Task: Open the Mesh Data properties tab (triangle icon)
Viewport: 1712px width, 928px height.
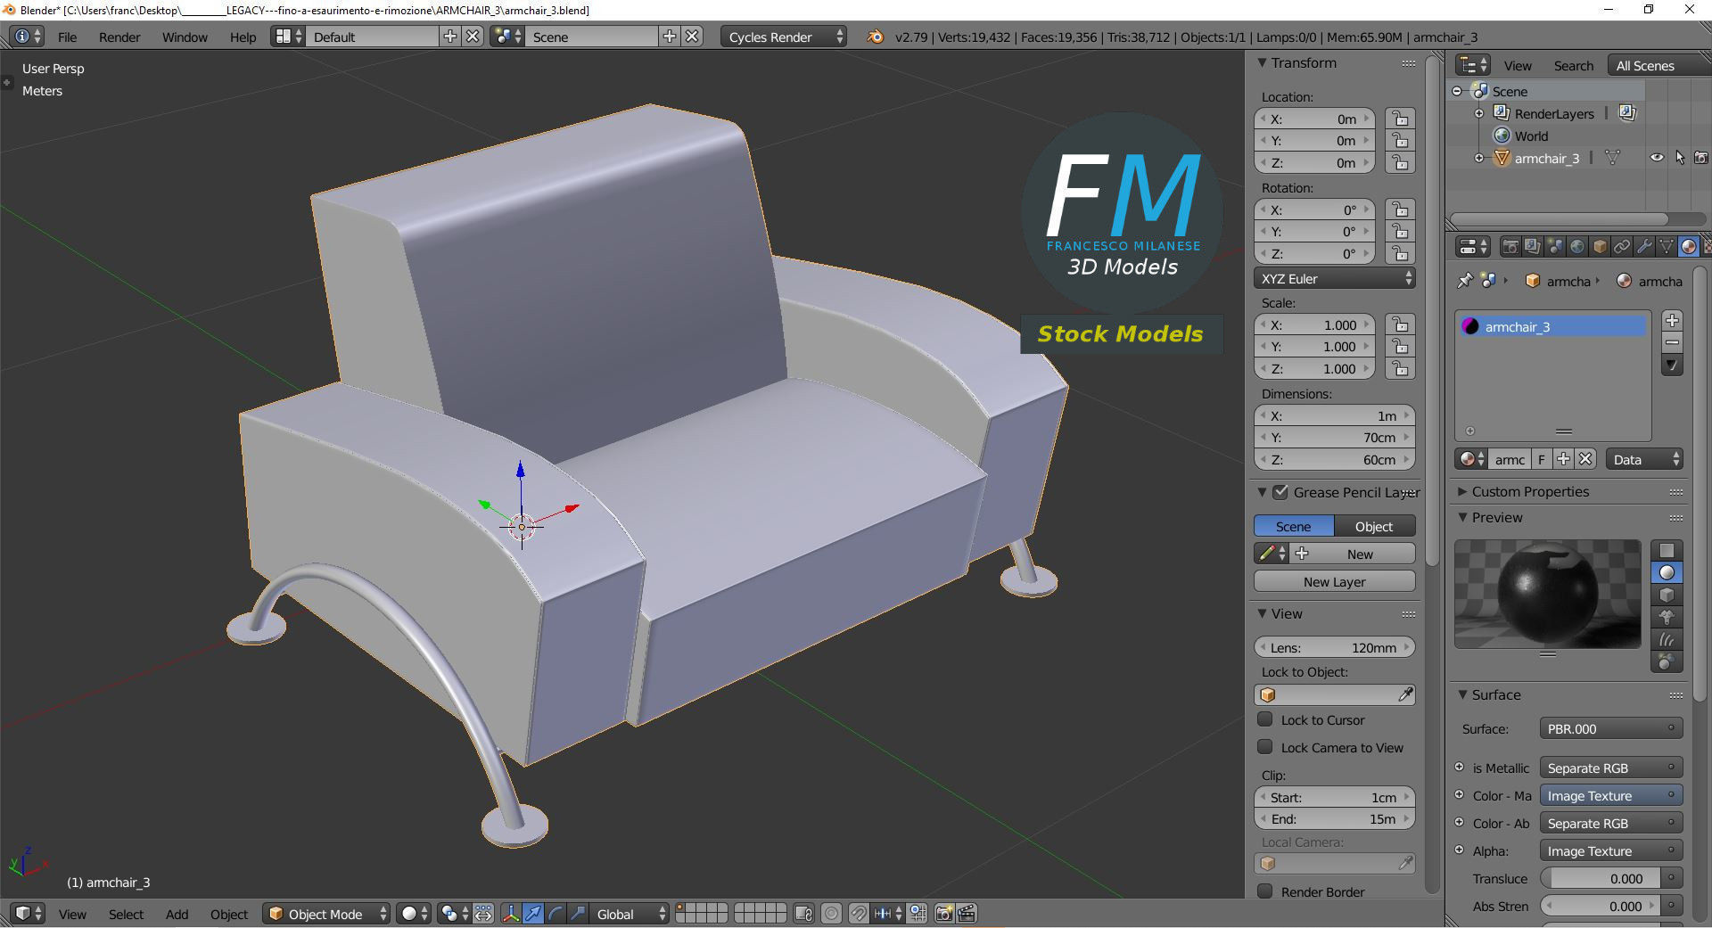Action: [1667, 247]
